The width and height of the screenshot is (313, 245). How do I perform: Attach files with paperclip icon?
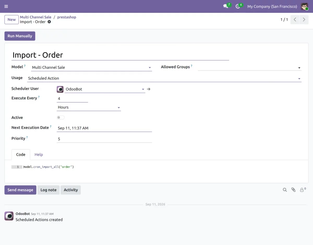(x=293, y=190)
